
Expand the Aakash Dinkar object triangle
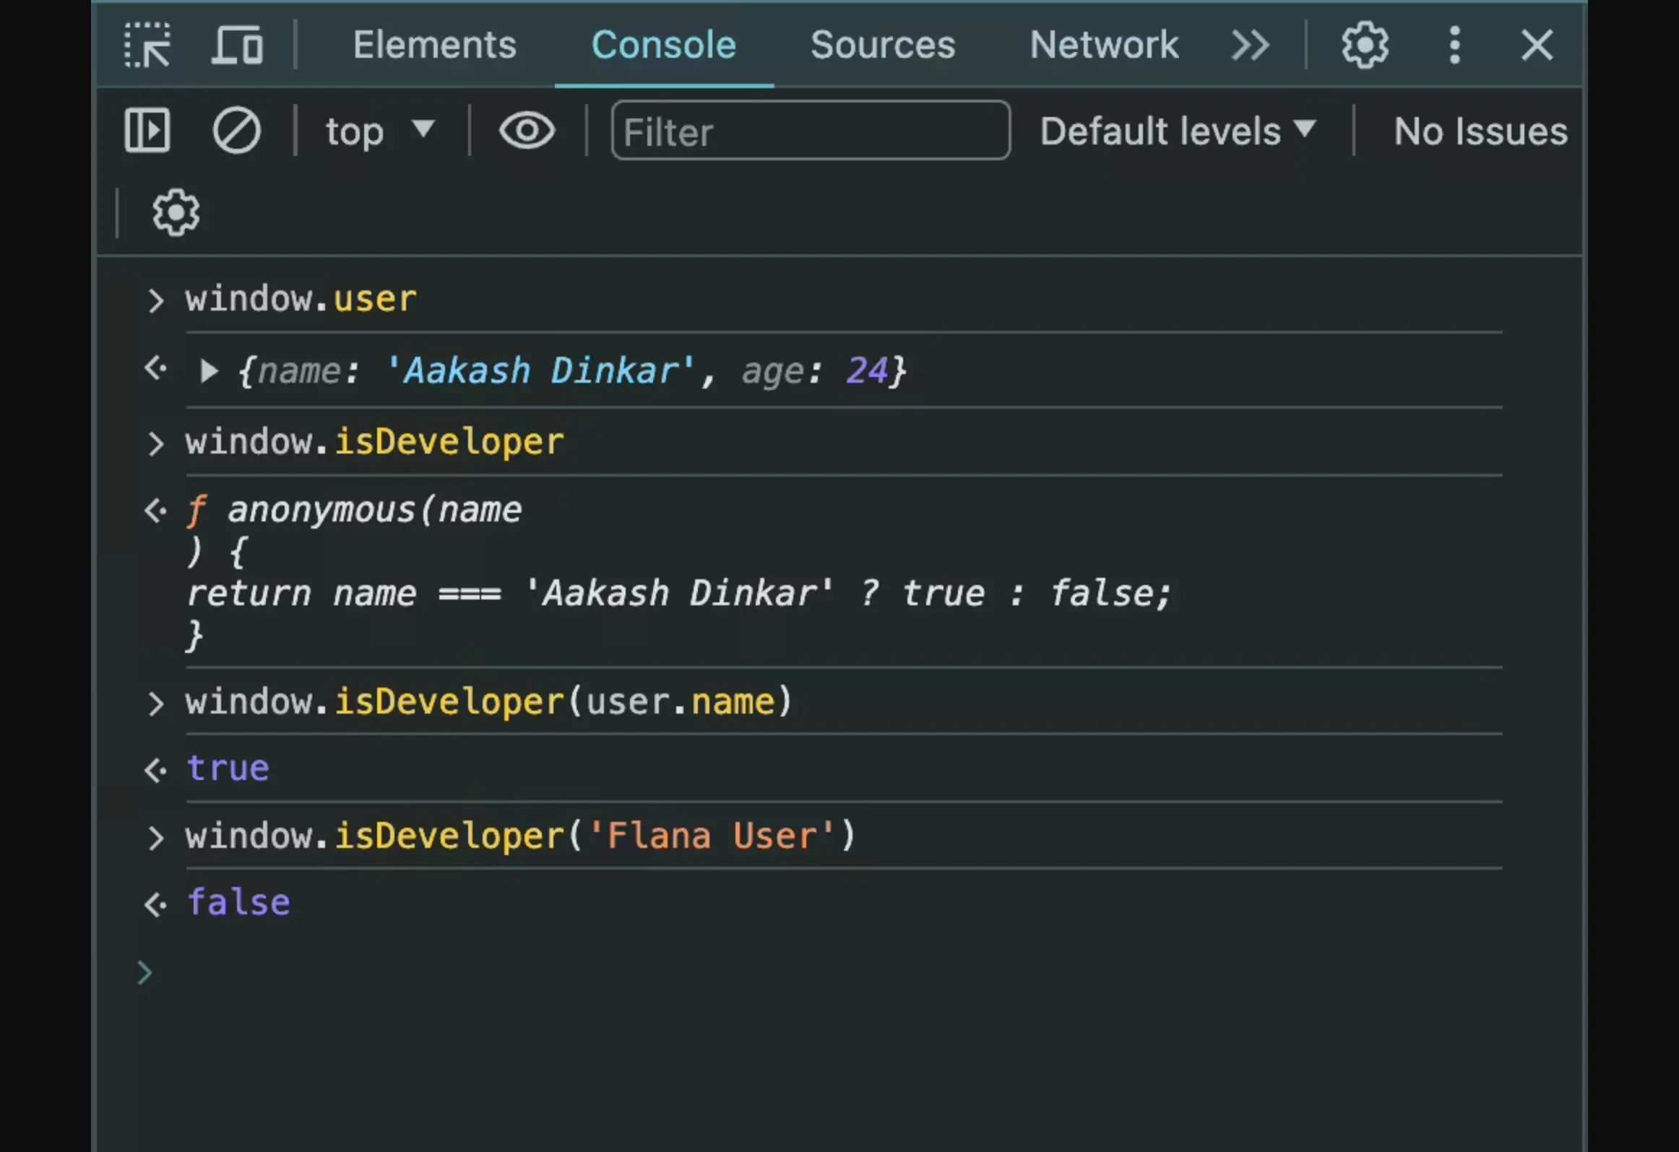pos(208,371)
